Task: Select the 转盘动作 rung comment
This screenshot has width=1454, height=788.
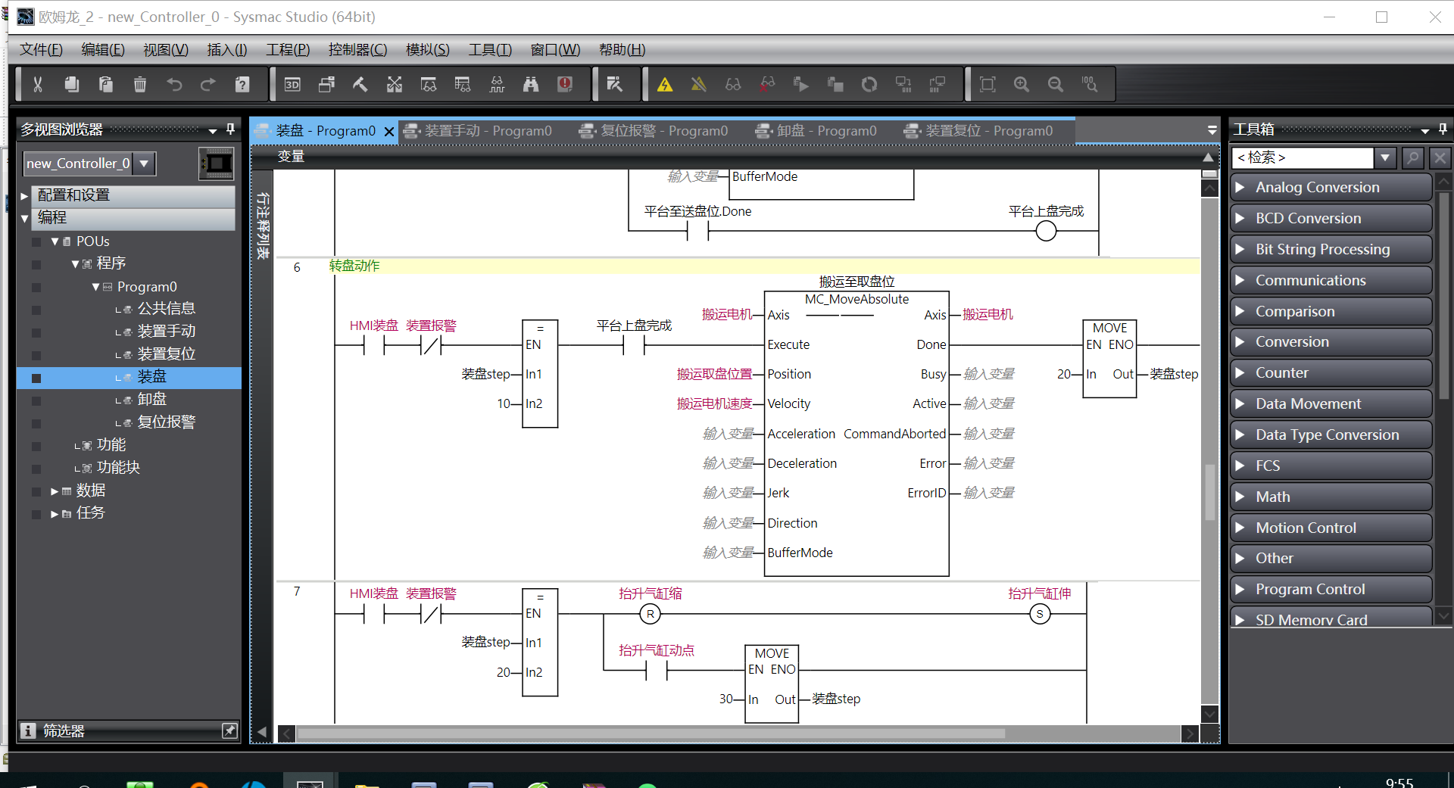Action: point(354,266)
